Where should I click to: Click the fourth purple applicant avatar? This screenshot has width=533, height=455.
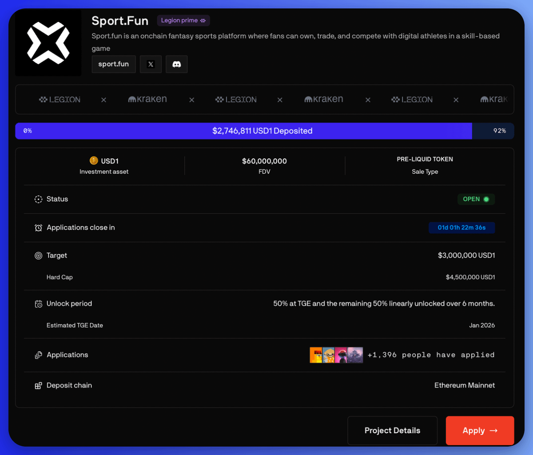(x=355, y=355)
